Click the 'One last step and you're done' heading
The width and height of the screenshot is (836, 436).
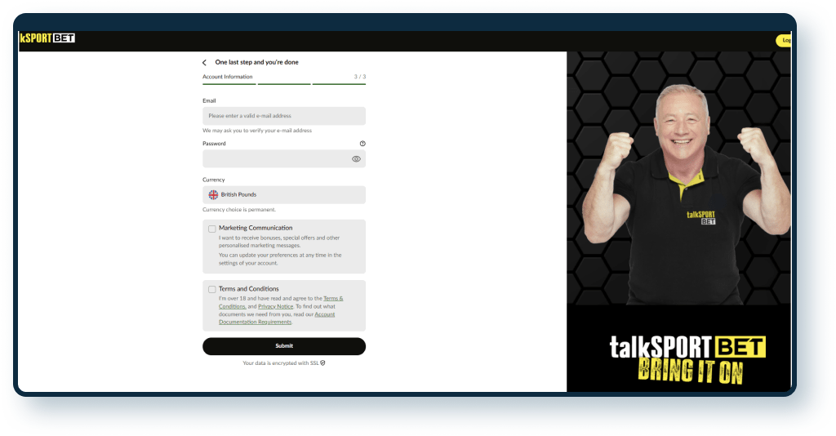point(256,62)
